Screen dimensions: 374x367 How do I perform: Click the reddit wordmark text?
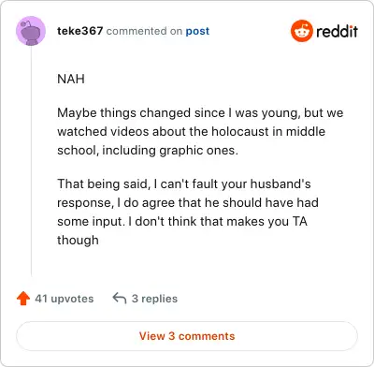point(337,31)
